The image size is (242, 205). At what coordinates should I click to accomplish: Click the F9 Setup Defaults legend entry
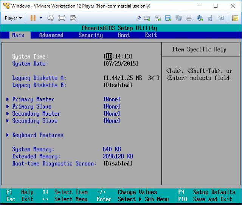[207, 192]
